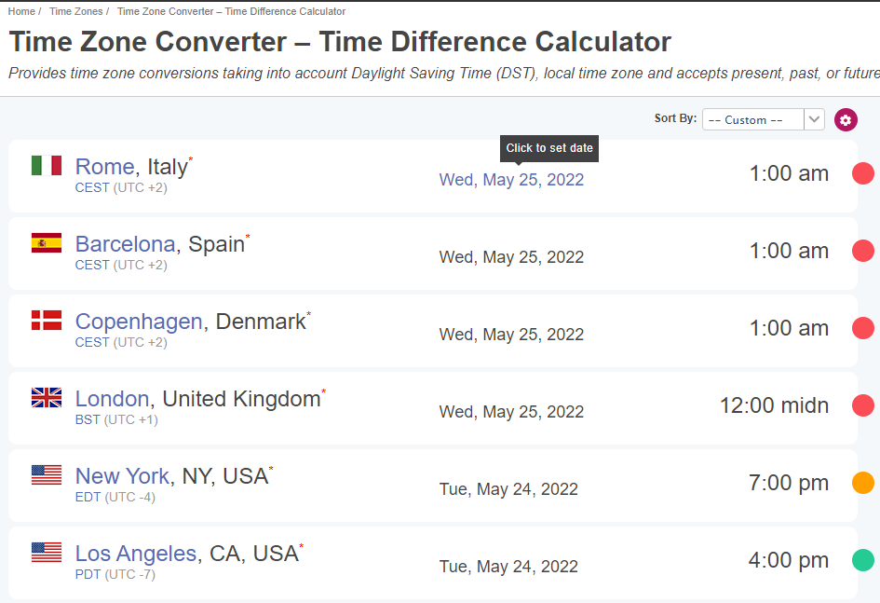This screenshot has height=603, width=880.
Task: Click the 12:00 midn time for London
Action: [774, 405]
